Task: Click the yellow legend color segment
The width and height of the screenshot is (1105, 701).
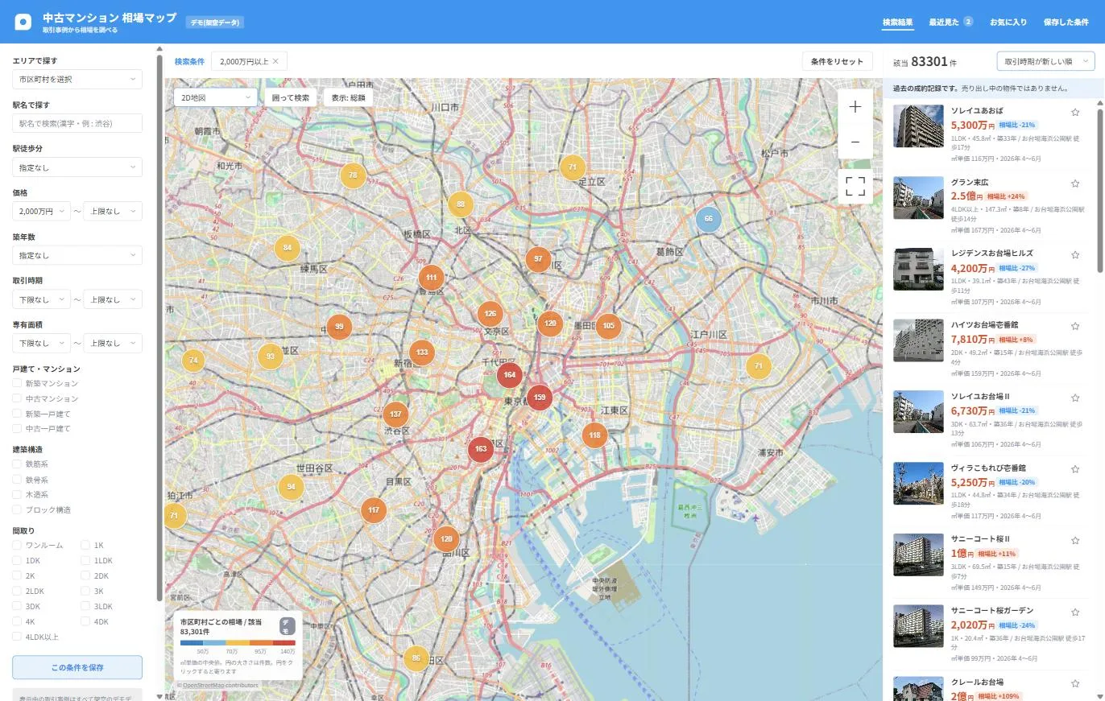Action: tap(238, 643)
